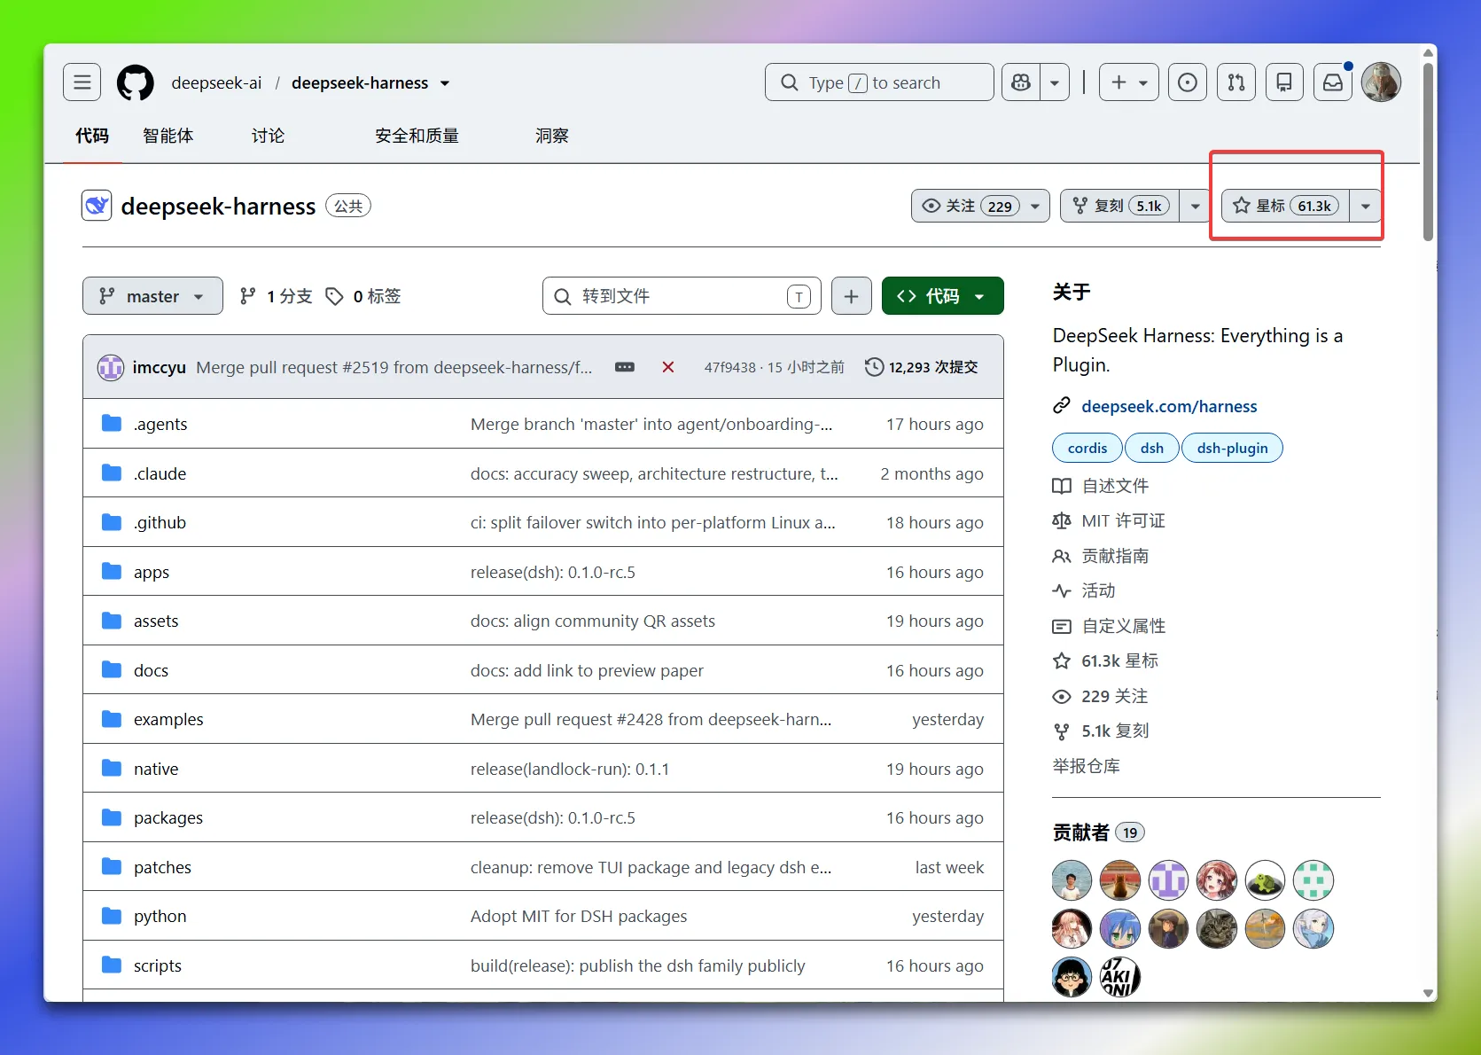
Task: Open the python folder
Action: tap(160, 916)
